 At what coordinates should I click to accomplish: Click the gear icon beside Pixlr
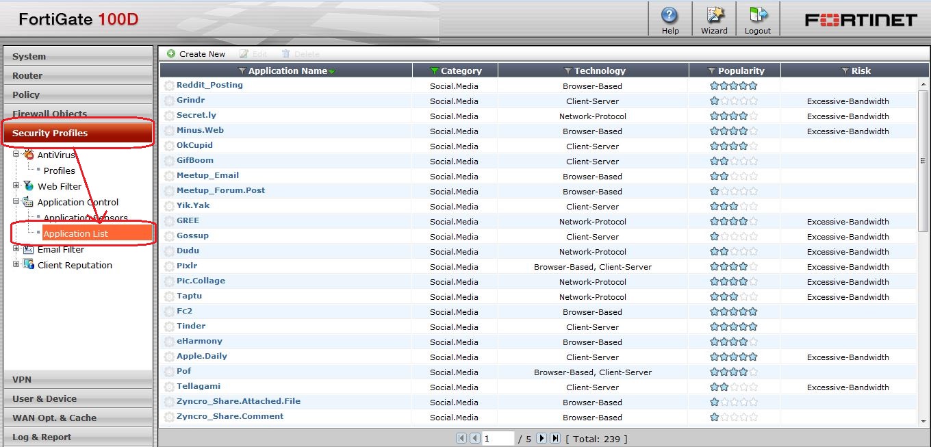[169, 266]
